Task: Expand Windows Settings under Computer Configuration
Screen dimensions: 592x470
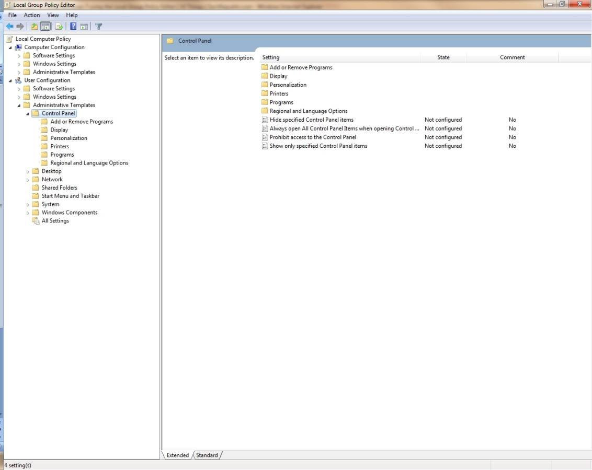Action: 19,64
